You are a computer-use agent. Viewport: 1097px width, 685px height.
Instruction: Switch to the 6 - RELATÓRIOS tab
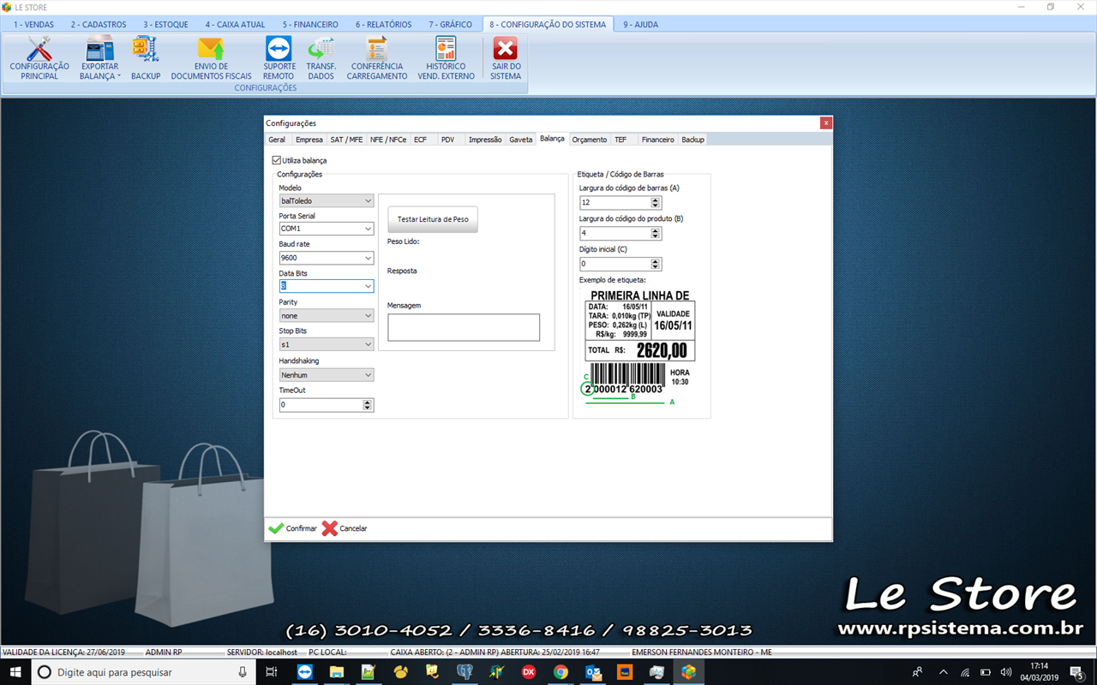pos(384,24)
